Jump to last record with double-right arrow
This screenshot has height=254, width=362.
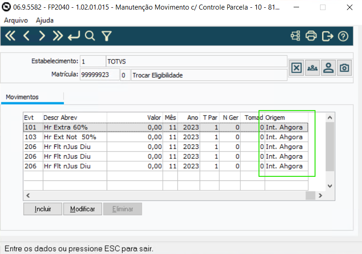[x=58, y=36]
